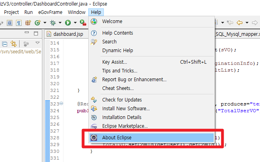Image resolution: width=260 pixels, height=162 pixels.
Task: Click the About Eclipse logo icon
Action: coord(94,138)
